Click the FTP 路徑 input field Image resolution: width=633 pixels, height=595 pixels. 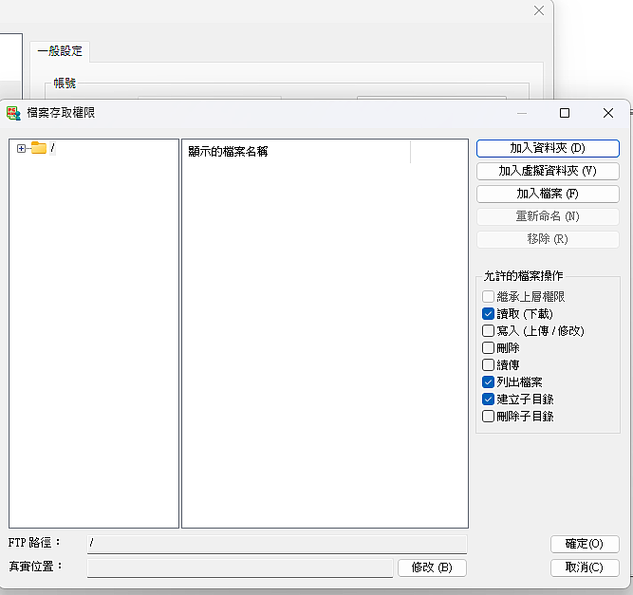tap(277, 544)
